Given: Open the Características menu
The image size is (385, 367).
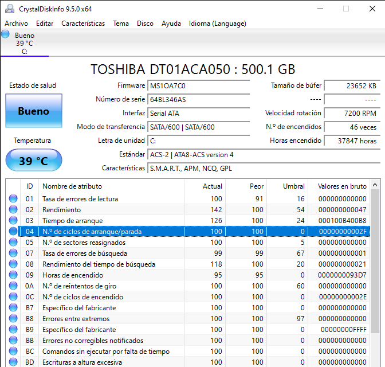Looking at the screenshot, I should pyautogui.click(x=83, y=24).
